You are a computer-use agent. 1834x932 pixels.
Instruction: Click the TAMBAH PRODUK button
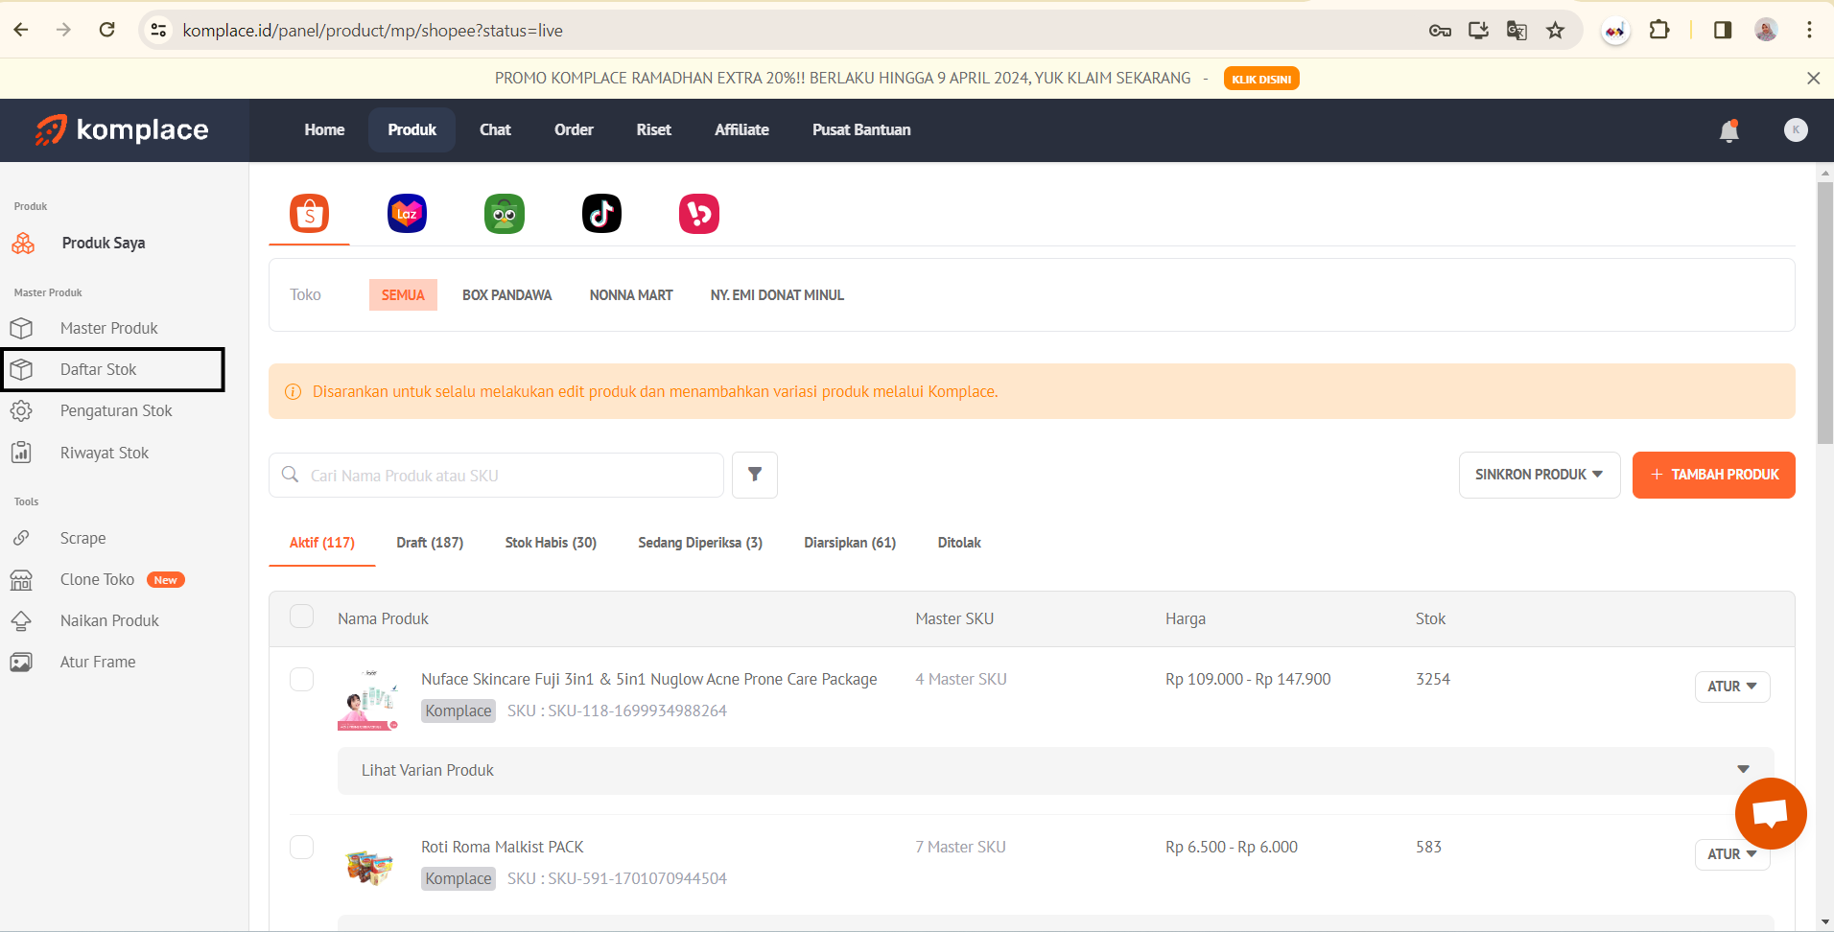(1714, 475)
